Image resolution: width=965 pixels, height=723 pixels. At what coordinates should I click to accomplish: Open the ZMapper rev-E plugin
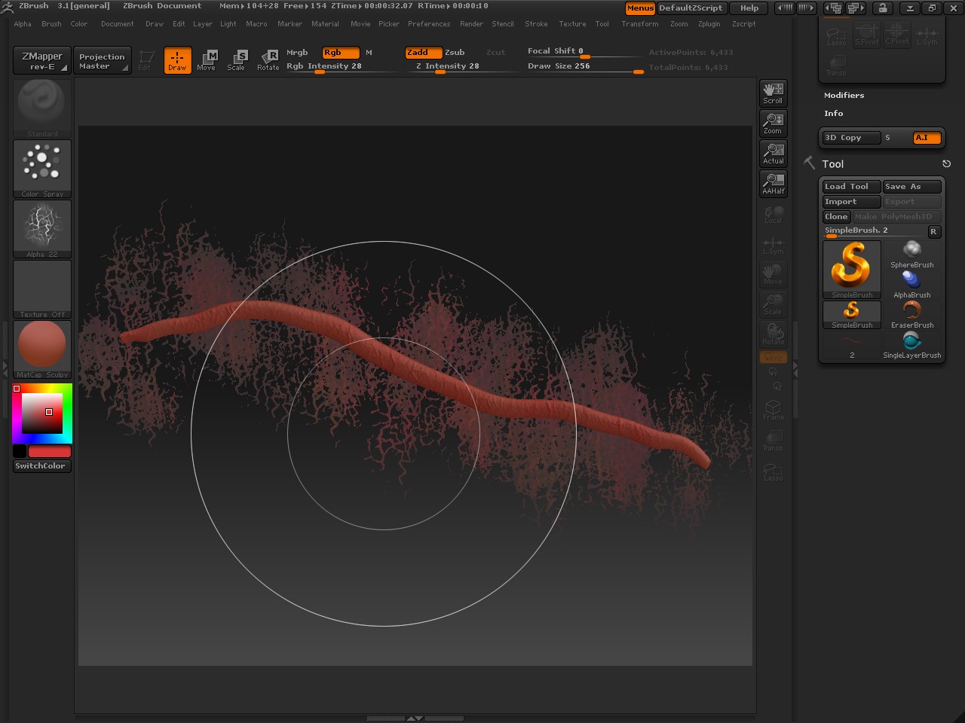point(42,60)
